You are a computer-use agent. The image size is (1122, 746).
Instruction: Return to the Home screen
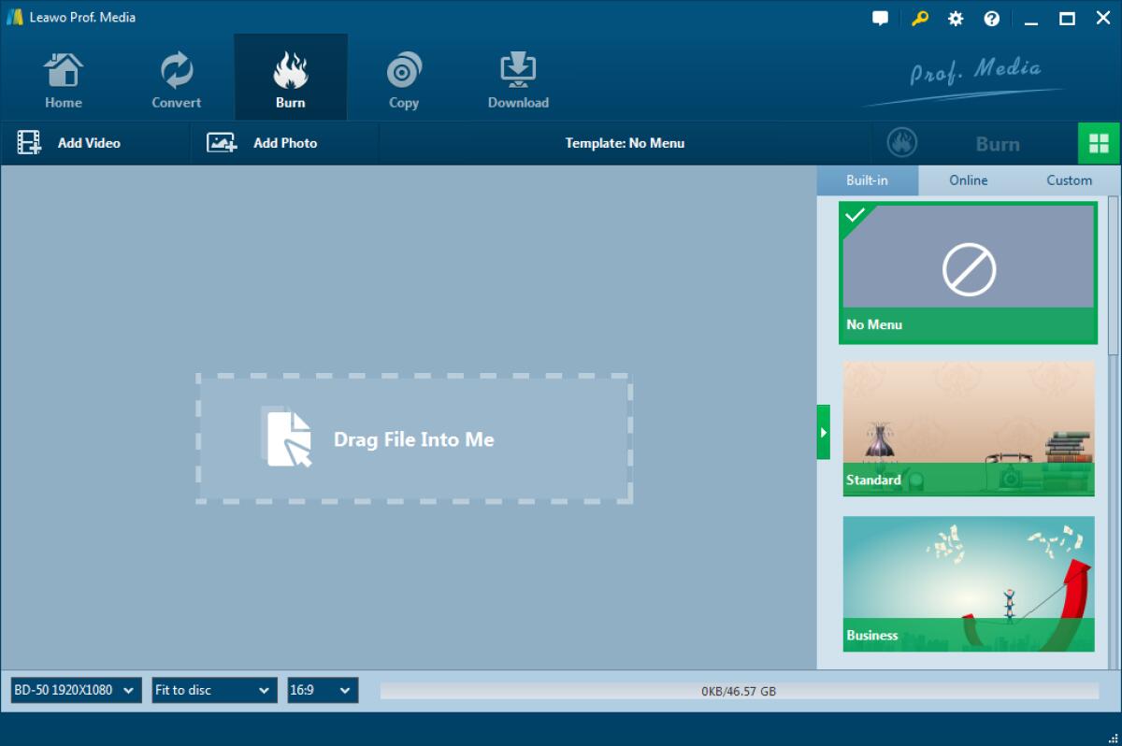63,77
